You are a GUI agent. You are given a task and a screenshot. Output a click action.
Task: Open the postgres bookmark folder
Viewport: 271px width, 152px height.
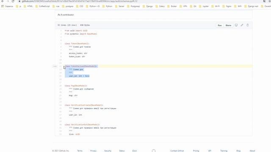[68, 6]
